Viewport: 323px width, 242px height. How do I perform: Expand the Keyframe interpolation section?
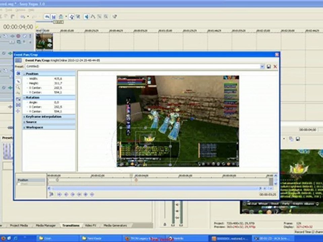[24, 117]
